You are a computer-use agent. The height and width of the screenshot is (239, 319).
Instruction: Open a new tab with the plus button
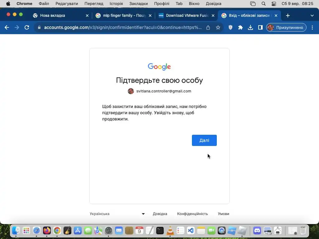click(288, 16)
